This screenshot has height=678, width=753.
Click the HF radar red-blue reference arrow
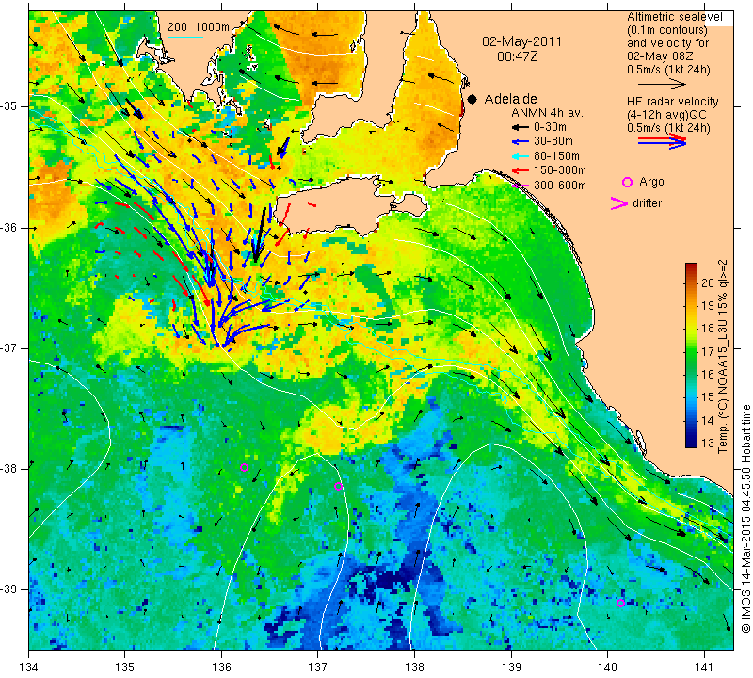pyautogui.click(x=663, y=141)
